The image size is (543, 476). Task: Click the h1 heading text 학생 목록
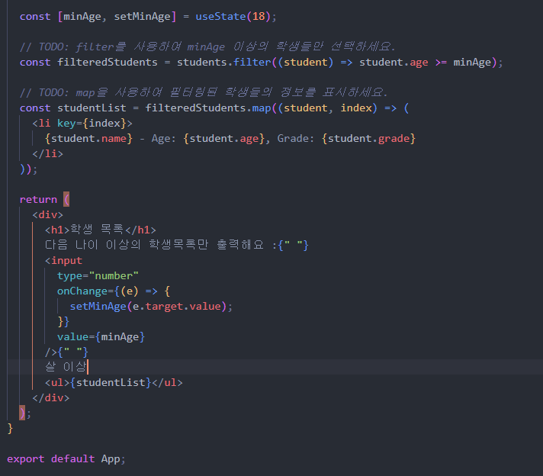tap(97, 230)
